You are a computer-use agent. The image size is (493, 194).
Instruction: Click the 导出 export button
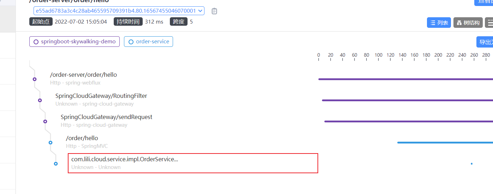pos(485,42)
